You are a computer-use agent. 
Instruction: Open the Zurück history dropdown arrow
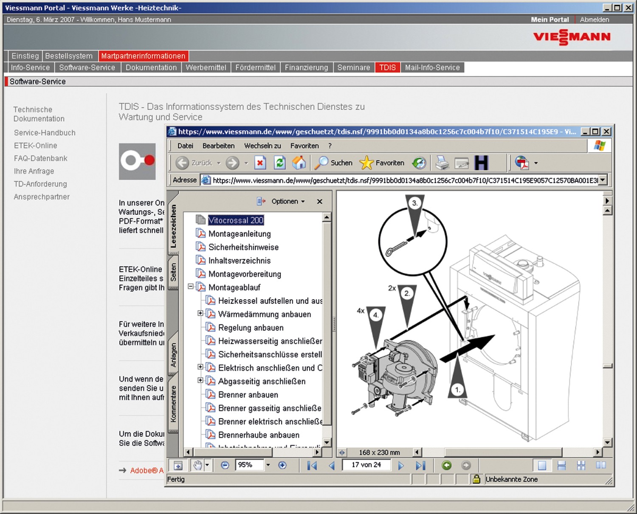click(x=219, y=163)
